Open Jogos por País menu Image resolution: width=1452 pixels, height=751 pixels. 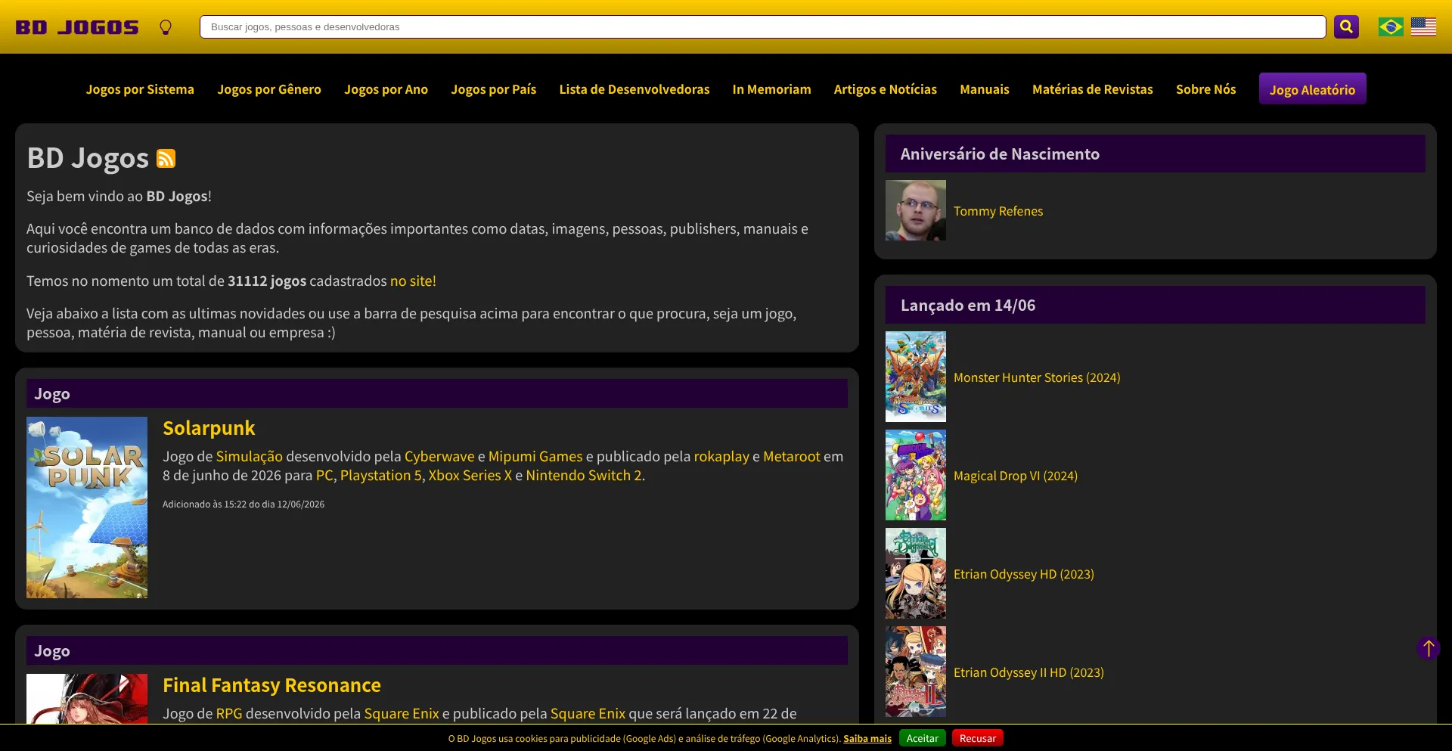[494, 89]
